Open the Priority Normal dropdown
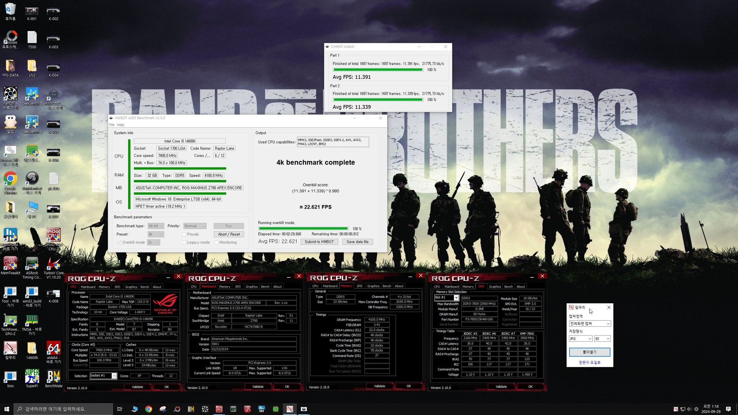The width and height of the screenshot is (738, 415). [195, 226]
